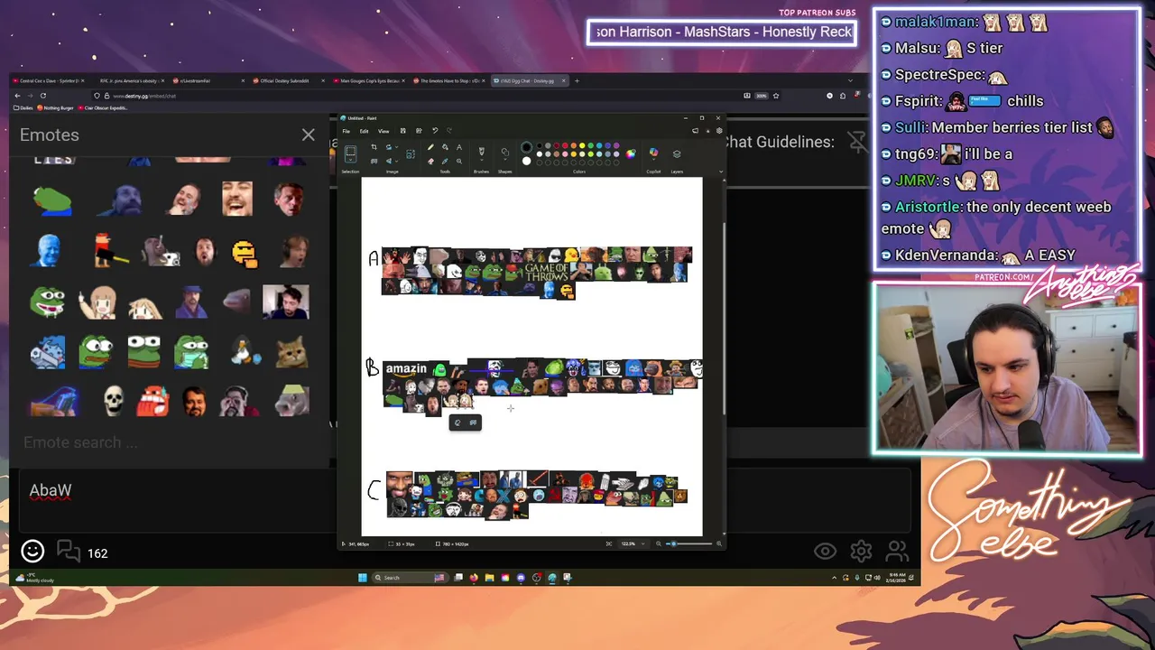The width and height of the screenshot is (1155, 650).
Task: Toggle the chat visibility eye icon
Action: point(825,551)
